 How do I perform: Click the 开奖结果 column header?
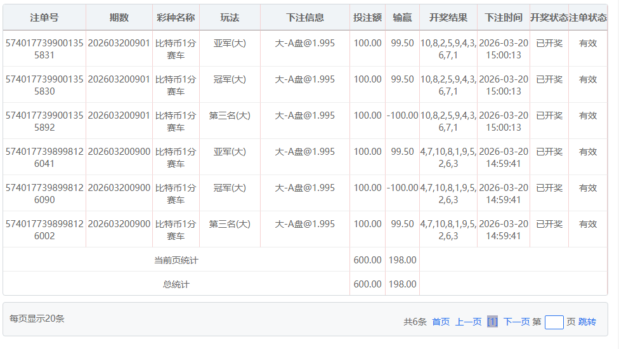[448, 18]
